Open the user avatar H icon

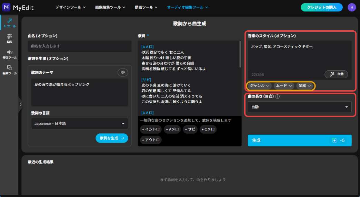pyautogui.click(x=352, y=7)
